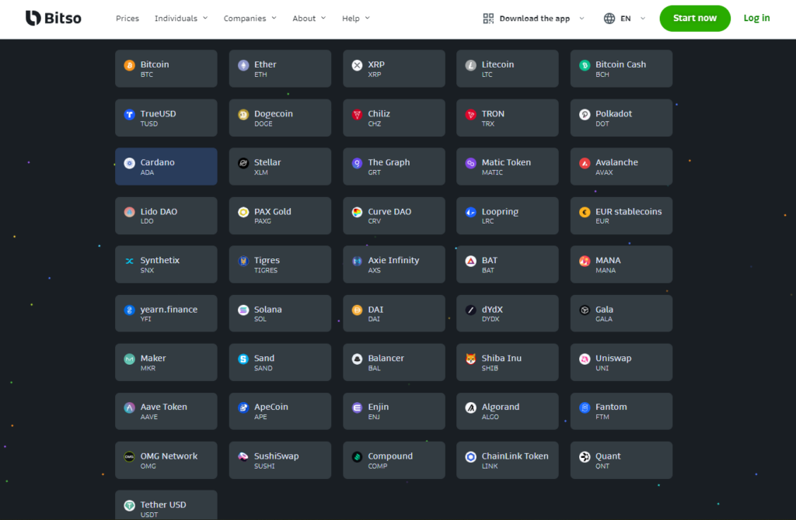This screenshot has width=796, height=520.
Task: Click the Axie Infinity name text
Action: [x=393, y=260]
